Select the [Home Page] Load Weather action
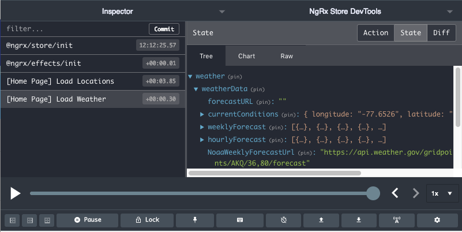Image resolution: width=462 pixels, height=232 pixels. pyautogui.click(x=93, y=99)
